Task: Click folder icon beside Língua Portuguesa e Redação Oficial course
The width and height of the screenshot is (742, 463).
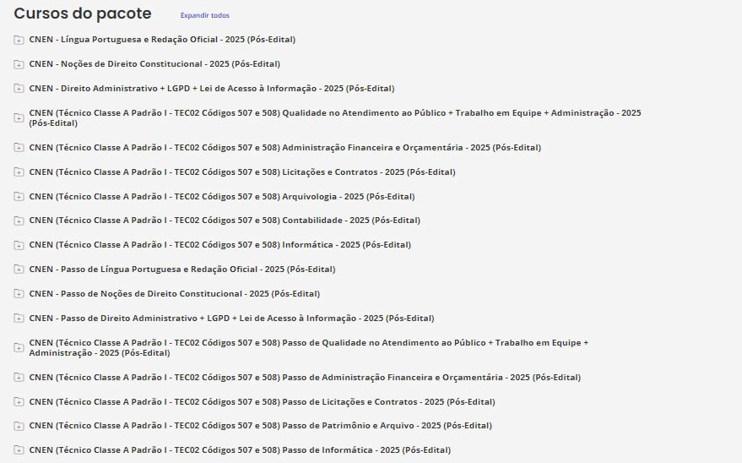Action: pos(19,40)
